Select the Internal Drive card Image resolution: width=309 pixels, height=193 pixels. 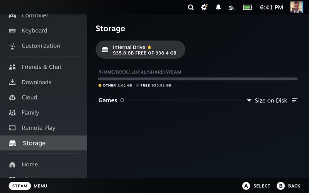tap(140, 50)
